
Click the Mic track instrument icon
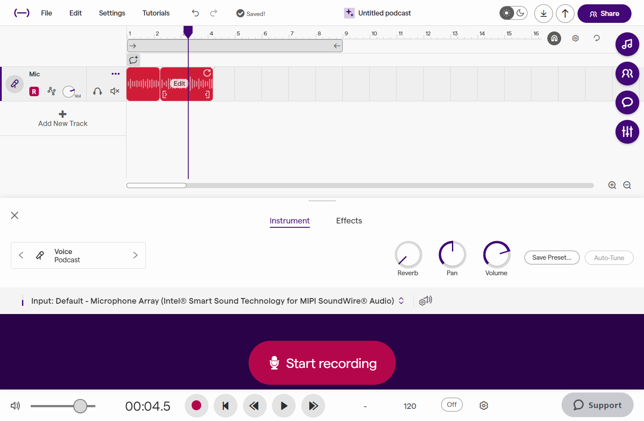pyautogui.click(x=15, y=84)
